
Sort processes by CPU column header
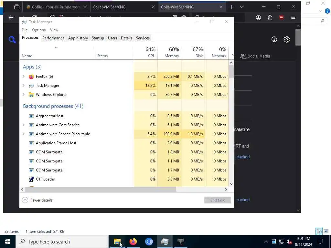(x=146, y=53)
